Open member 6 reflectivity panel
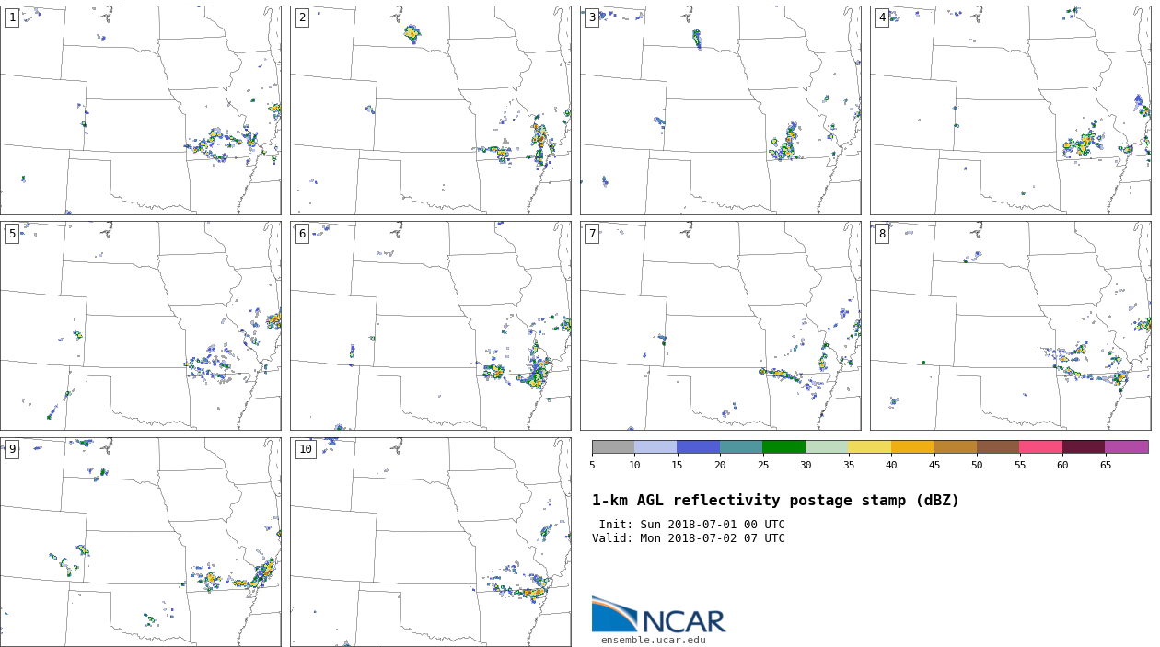Viewport: 1160px width, 647px height. [x=430, y=326]
